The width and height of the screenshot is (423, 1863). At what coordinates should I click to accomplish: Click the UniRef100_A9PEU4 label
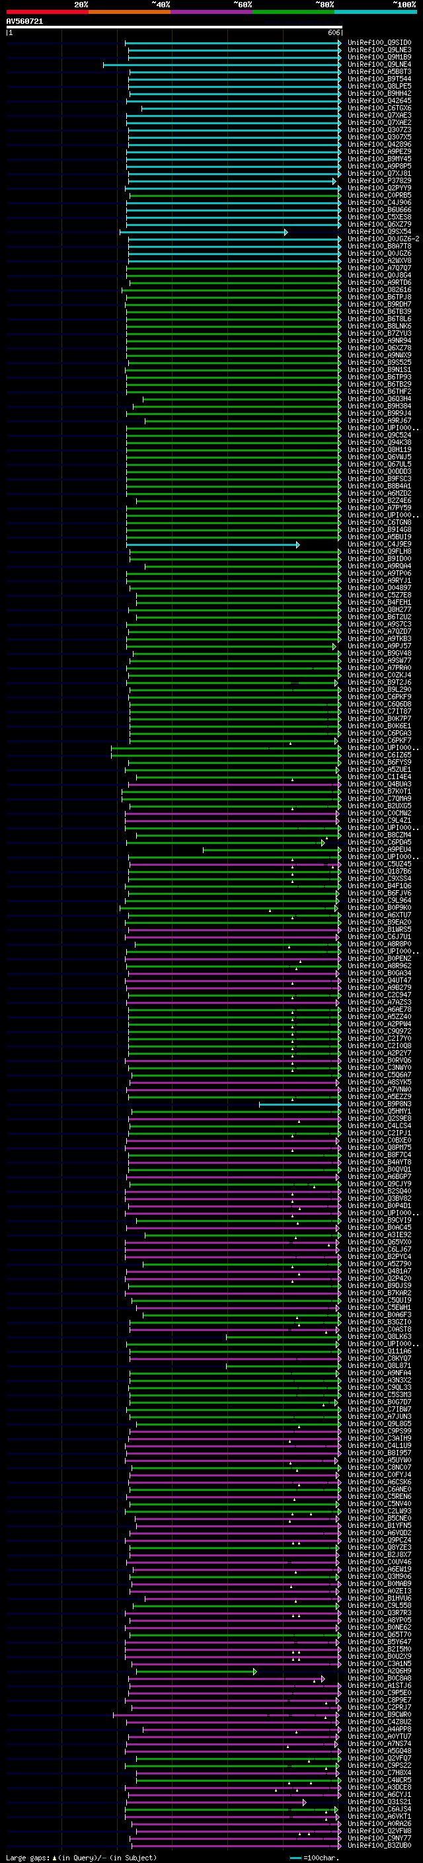tap(379, 850)
